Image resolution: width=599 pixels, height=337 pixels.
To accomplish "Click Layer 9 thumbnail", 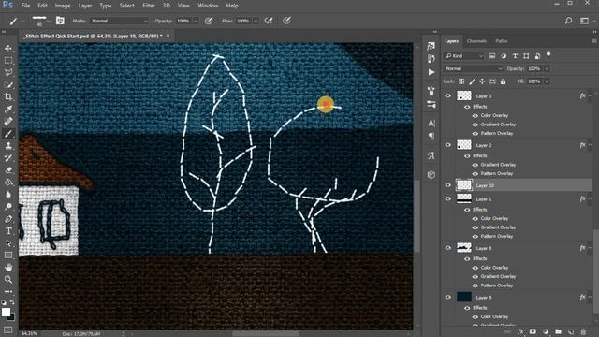I will tap(464, 297).
